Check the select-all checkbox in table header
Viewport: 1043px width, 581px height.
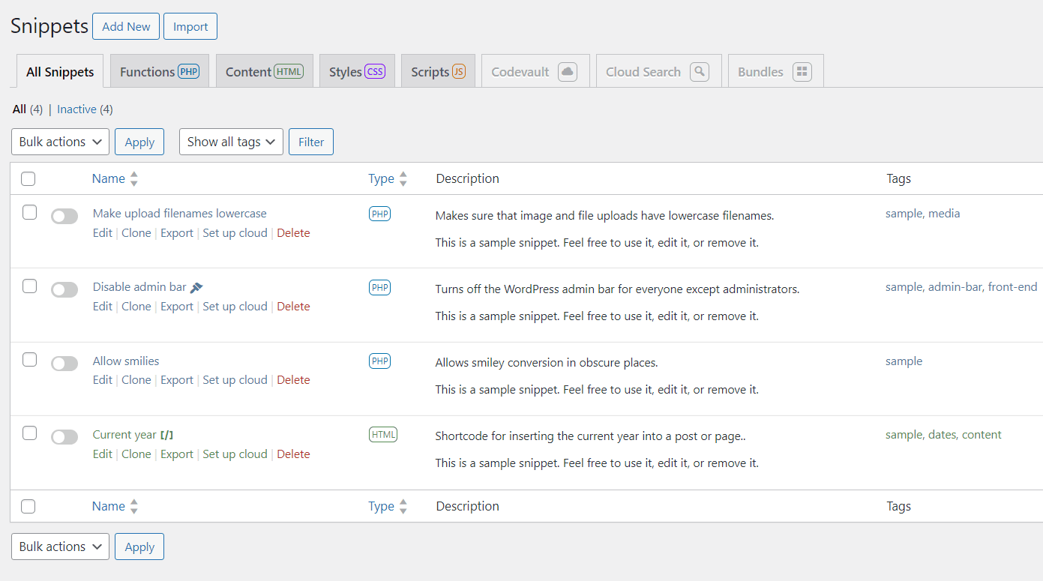[x=28, y=178]
